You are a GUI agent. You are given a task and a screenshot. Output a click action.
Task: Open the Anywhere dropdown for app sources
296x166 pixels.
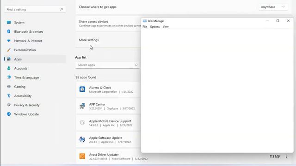273,7
